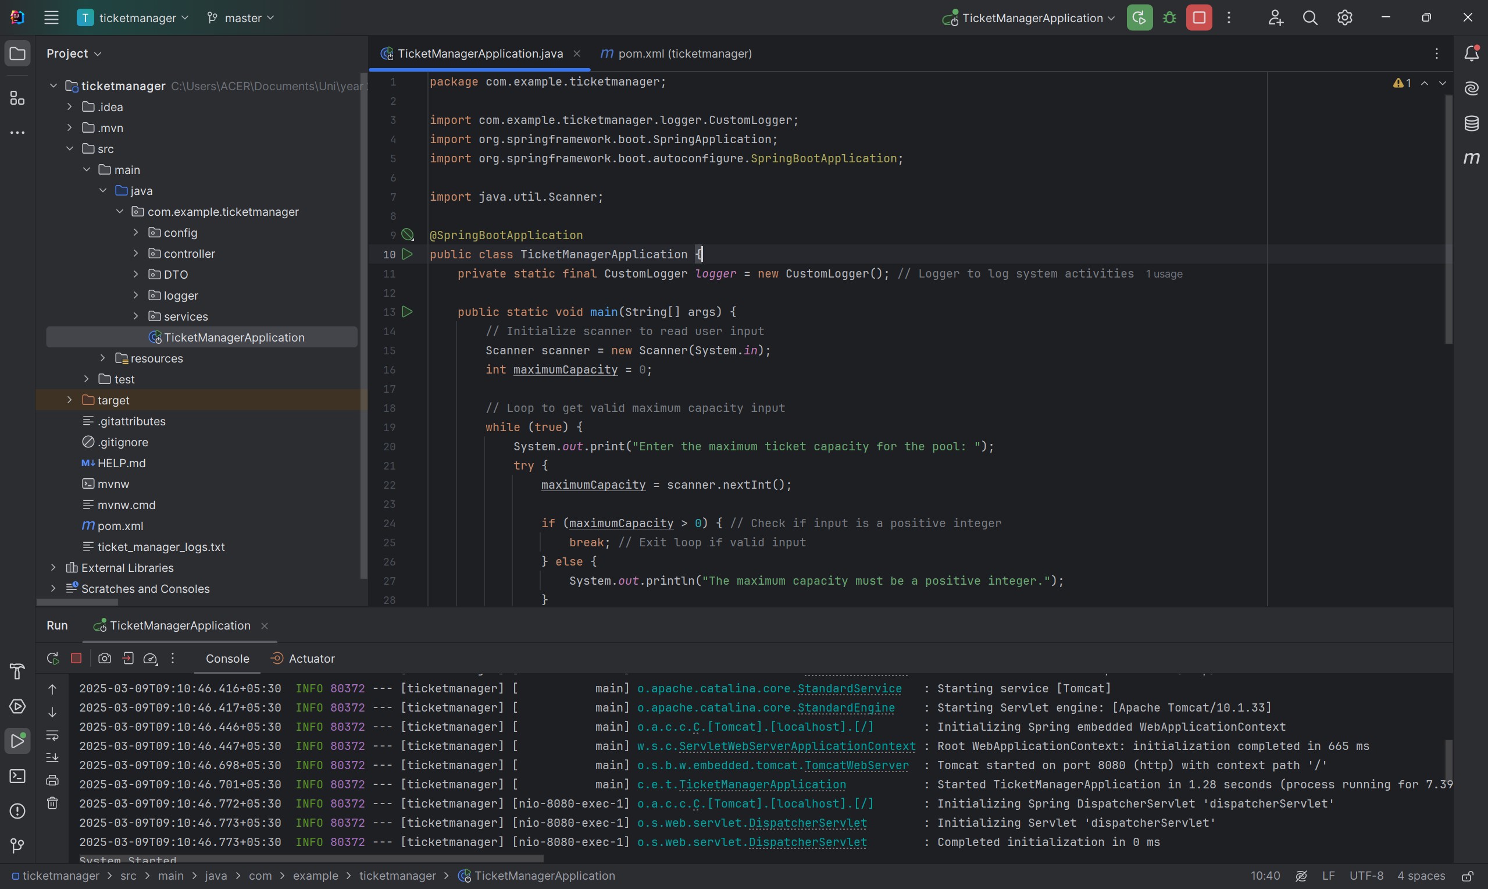1488x889 pixels.
Task: Start debugging with the bug icon
Action: tap(1169, 18)
